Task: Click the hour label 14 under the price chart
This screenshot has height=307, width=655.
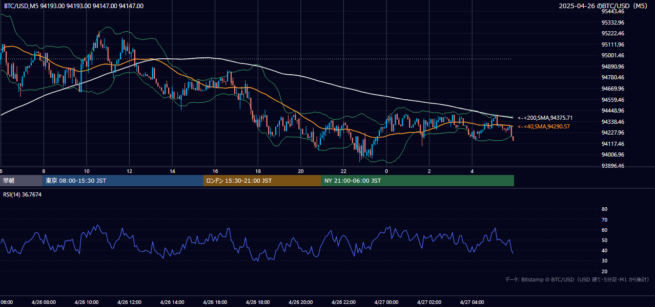Action: click(172, 171)
